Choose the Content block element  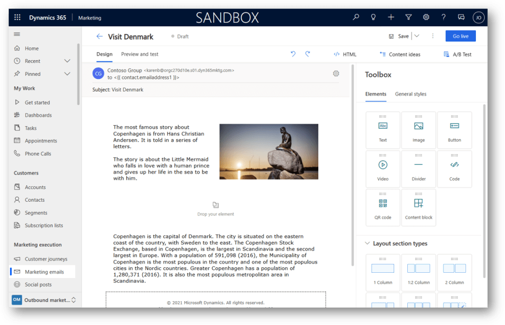coord(419,208)
